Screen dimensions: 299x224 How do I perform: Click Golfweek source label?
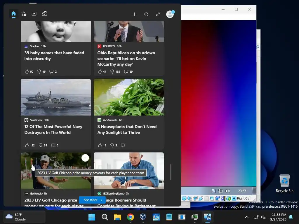point(36,194)
